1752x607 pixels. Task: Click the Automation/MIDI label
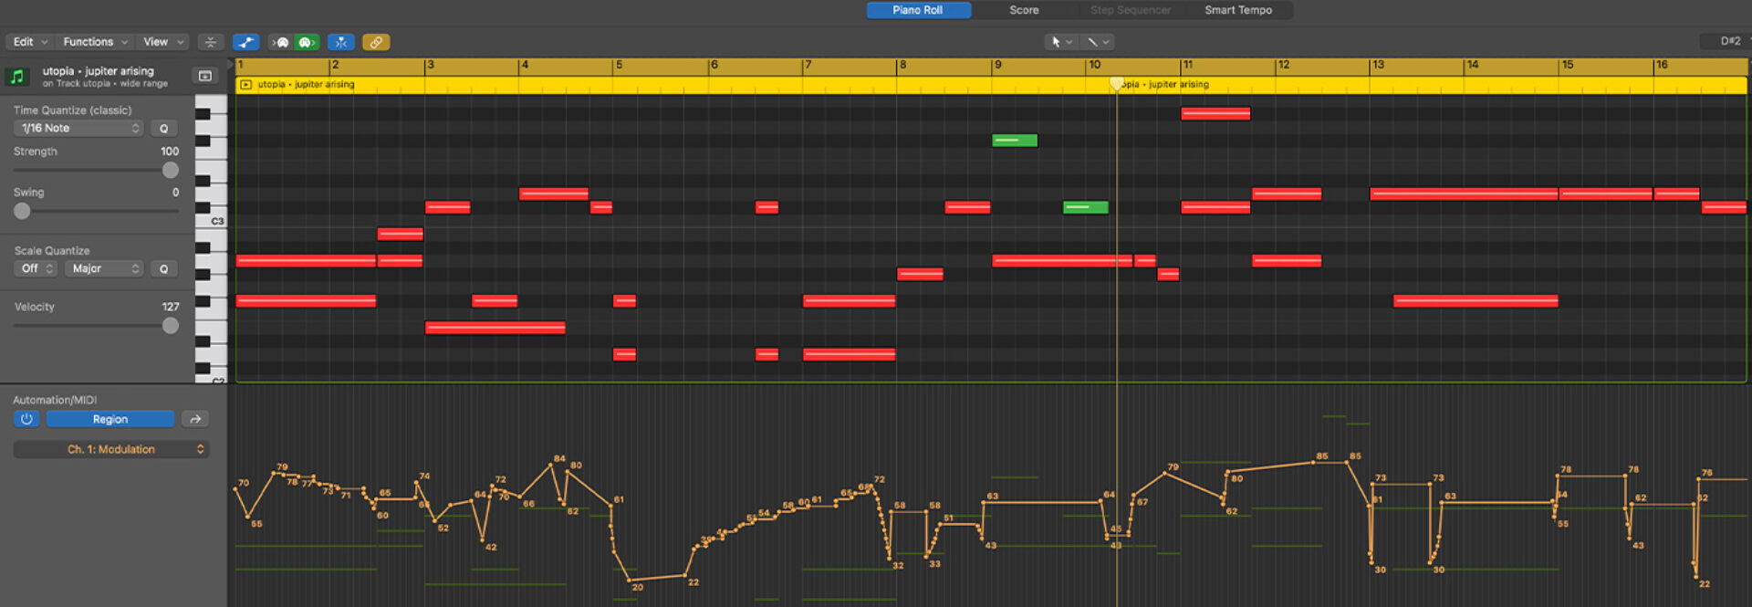(55, 400)
